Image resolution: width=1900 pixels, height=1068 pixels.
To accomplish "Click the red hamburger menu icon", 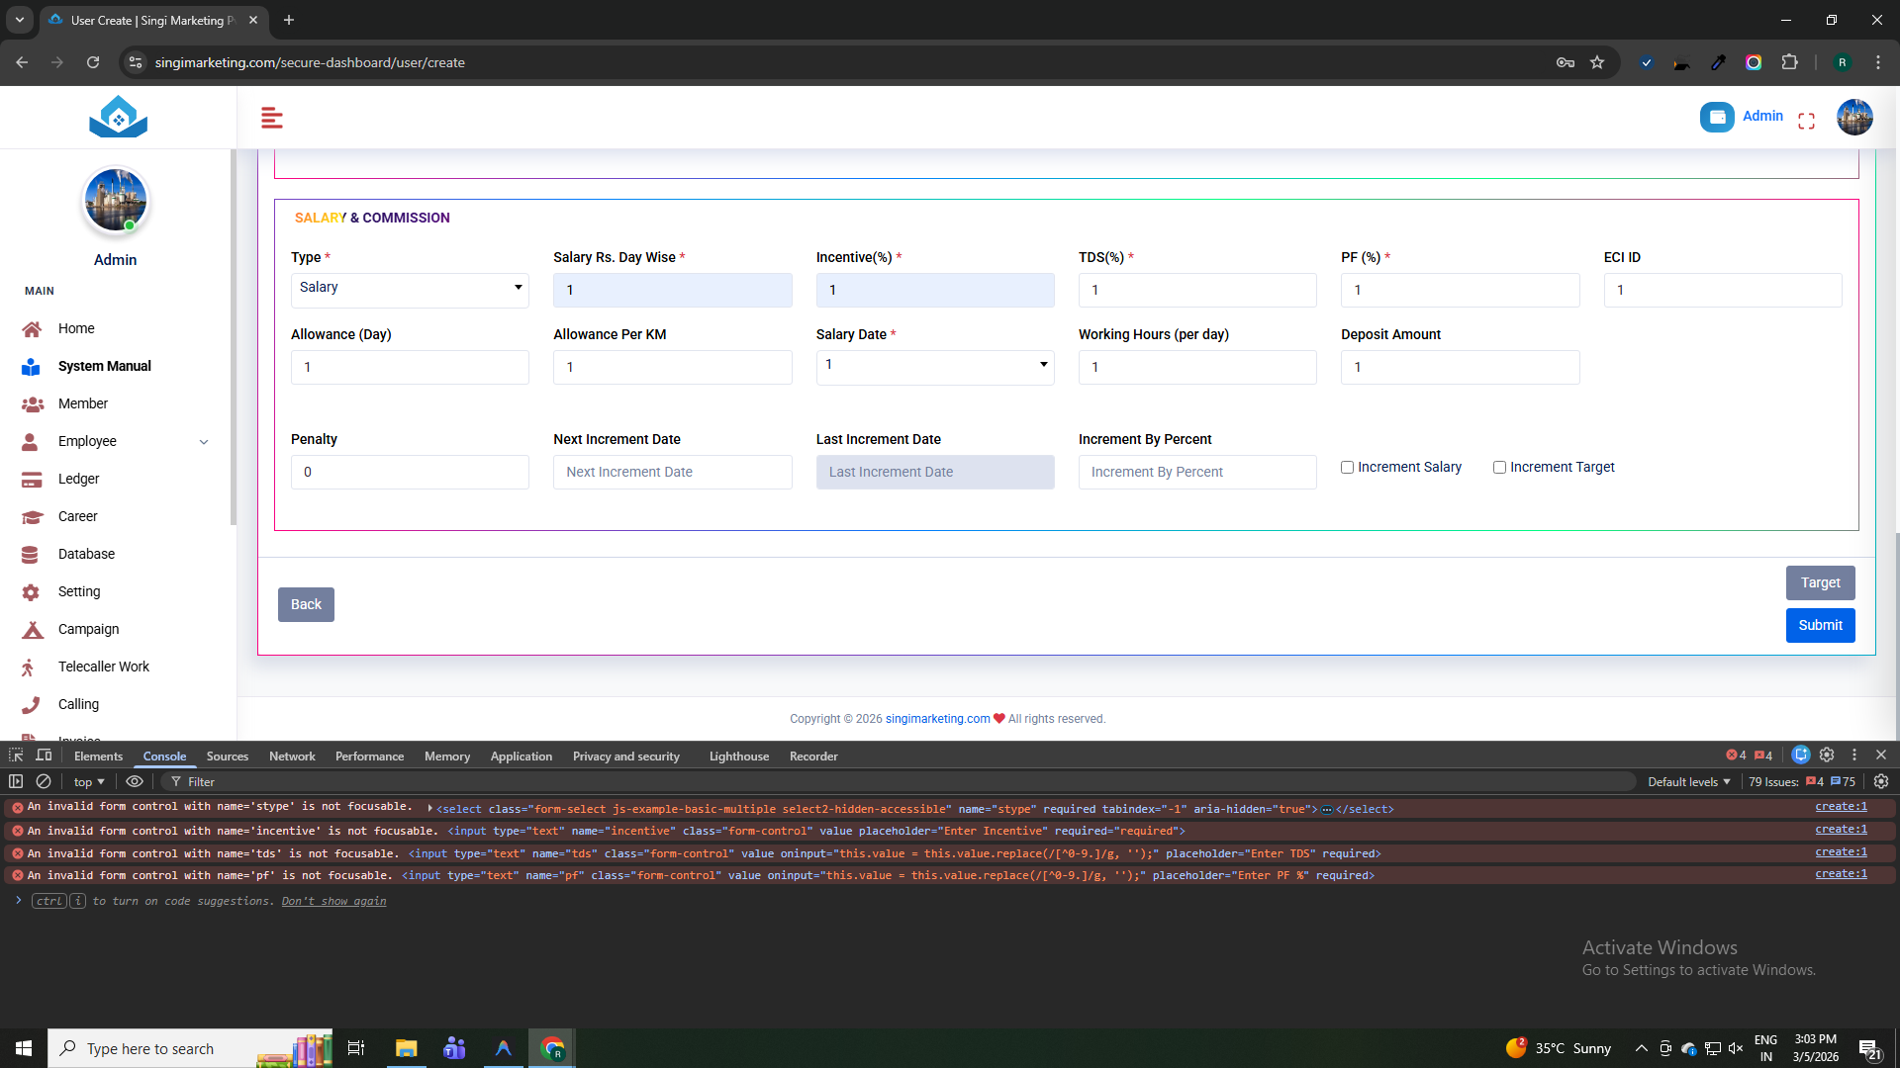I will click(x=271, y=119).
